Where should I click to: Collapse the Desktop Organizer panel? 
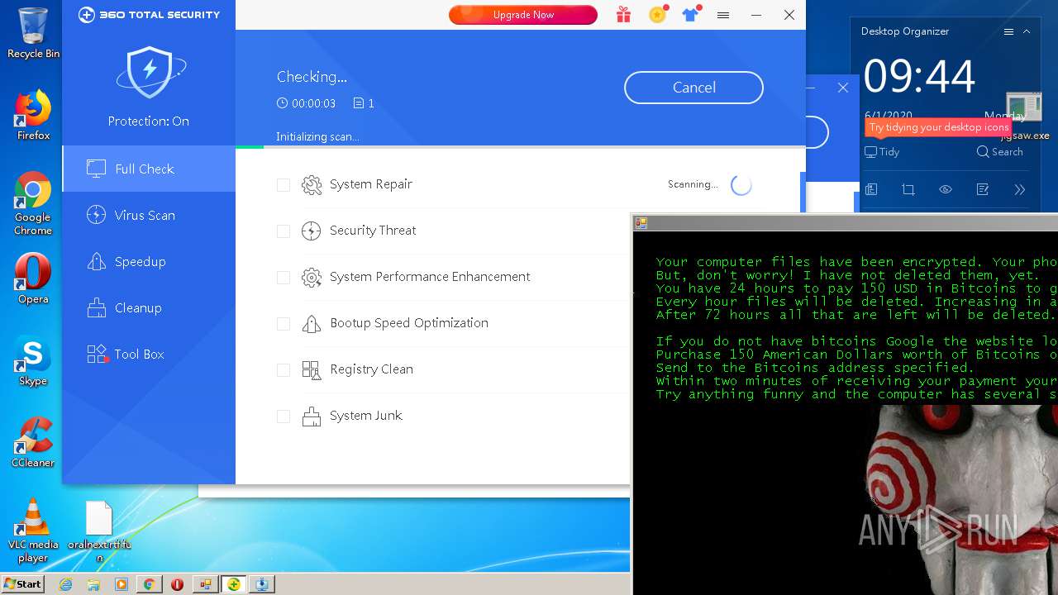coord(1027,31)
